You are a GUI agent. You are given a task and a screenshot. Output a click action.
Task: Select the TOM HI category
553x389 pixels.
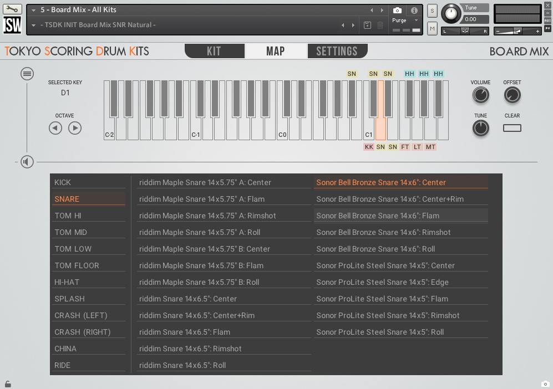[x=89, y=216]
